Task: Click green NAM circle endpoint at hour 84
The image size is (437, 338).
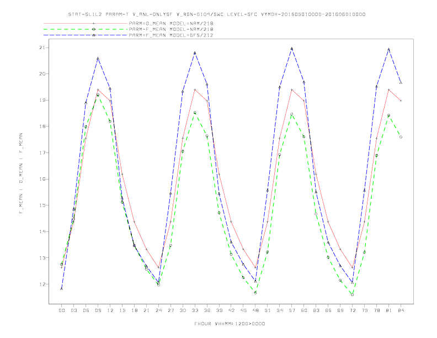Action: [x=401, y=137]
